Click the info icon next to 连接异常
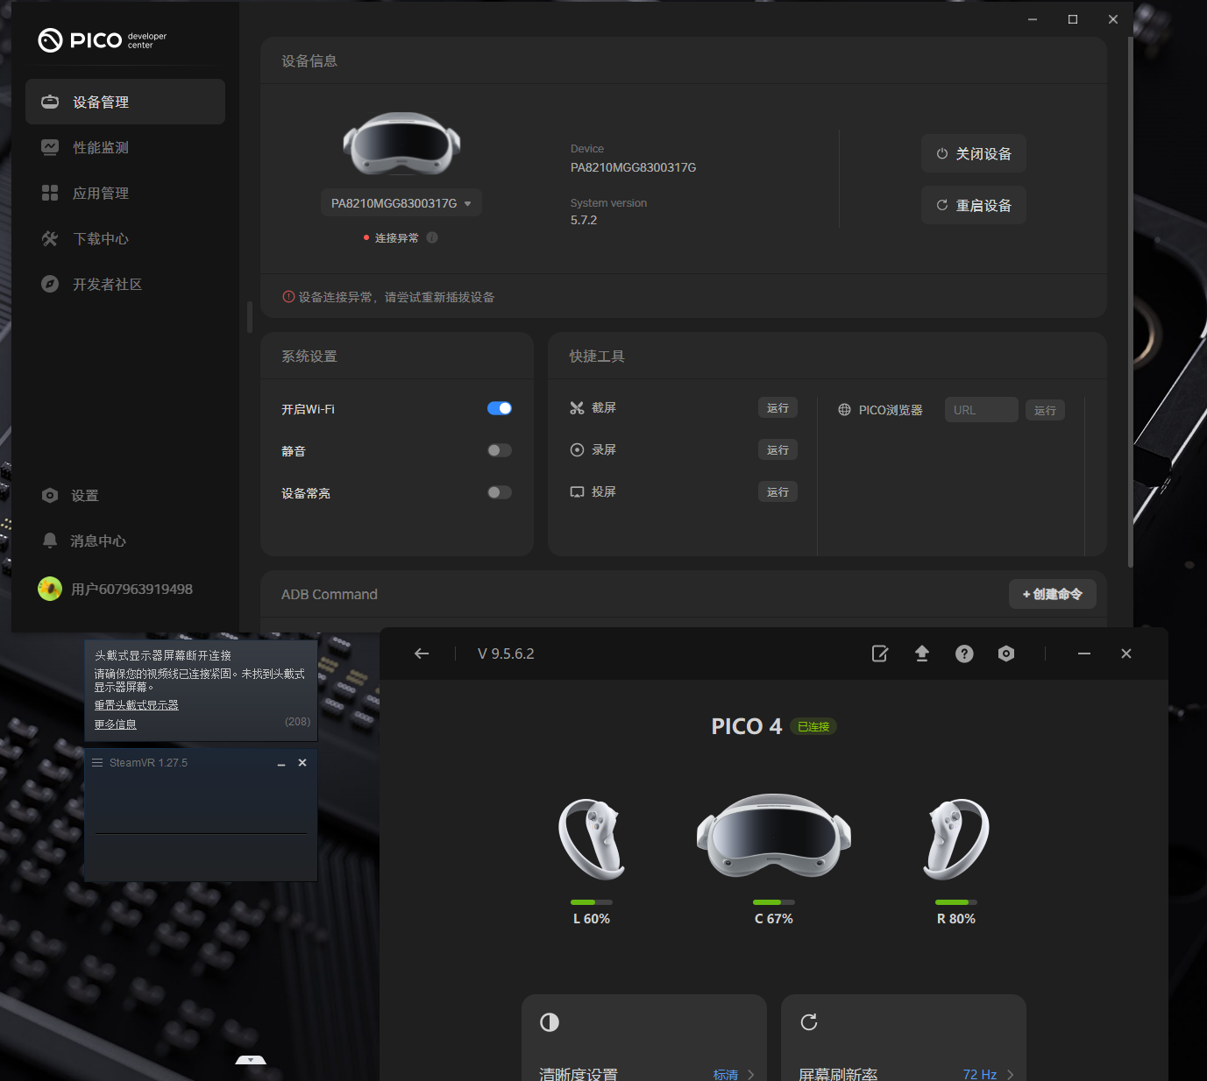 pyautogui.click(x=432, y=237)
